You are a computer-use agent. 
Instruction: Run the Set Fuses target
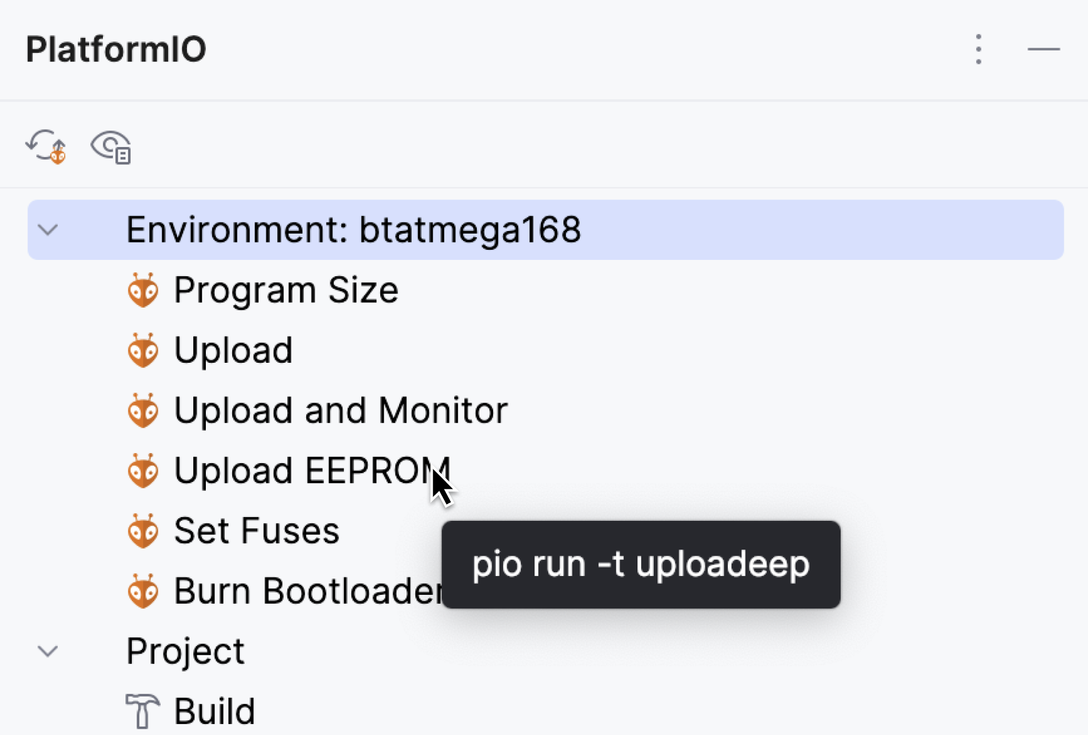pos(256,531)
